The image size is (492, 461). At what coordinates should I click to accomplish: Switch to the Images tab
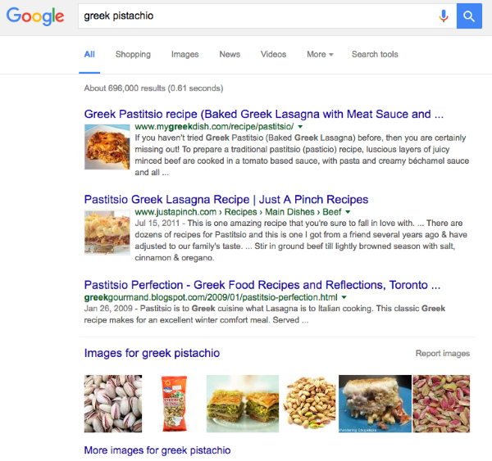pyautogui.click(x=184, y=54)
